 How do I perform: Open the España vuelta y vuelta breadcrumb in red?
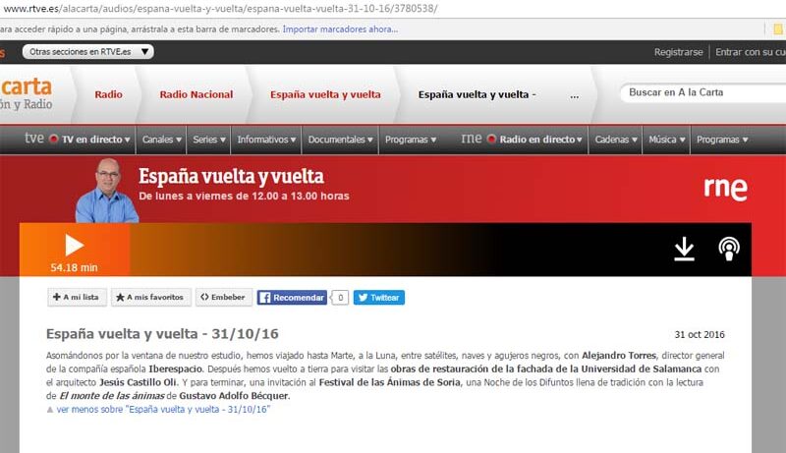[325, 94]
